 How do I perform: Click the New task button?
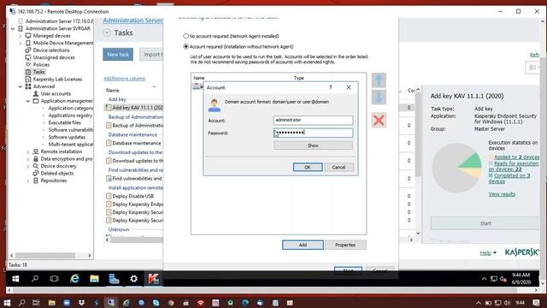coord(118,55)
